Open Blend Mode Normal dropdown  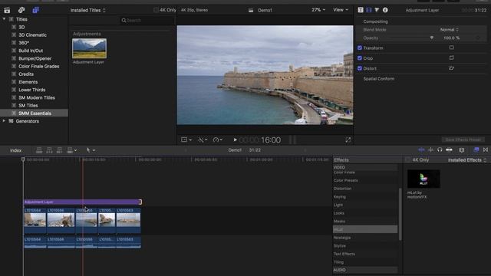coord(450,30)
